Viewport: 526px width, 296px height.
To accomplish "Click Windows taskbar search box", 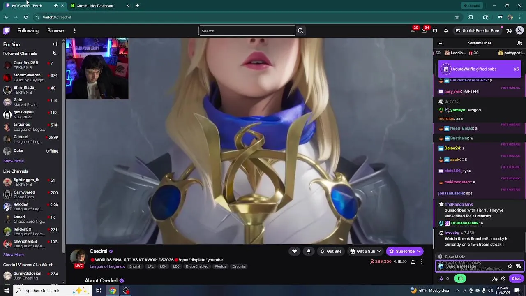I will (52, 291).
